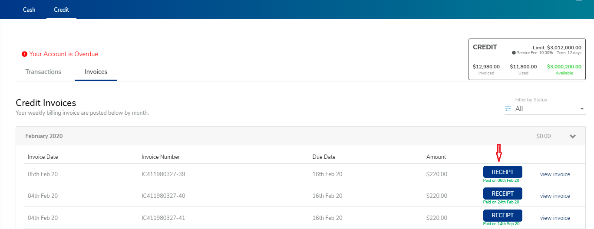
Task: Open the status filter showing All
Action: 545,109
